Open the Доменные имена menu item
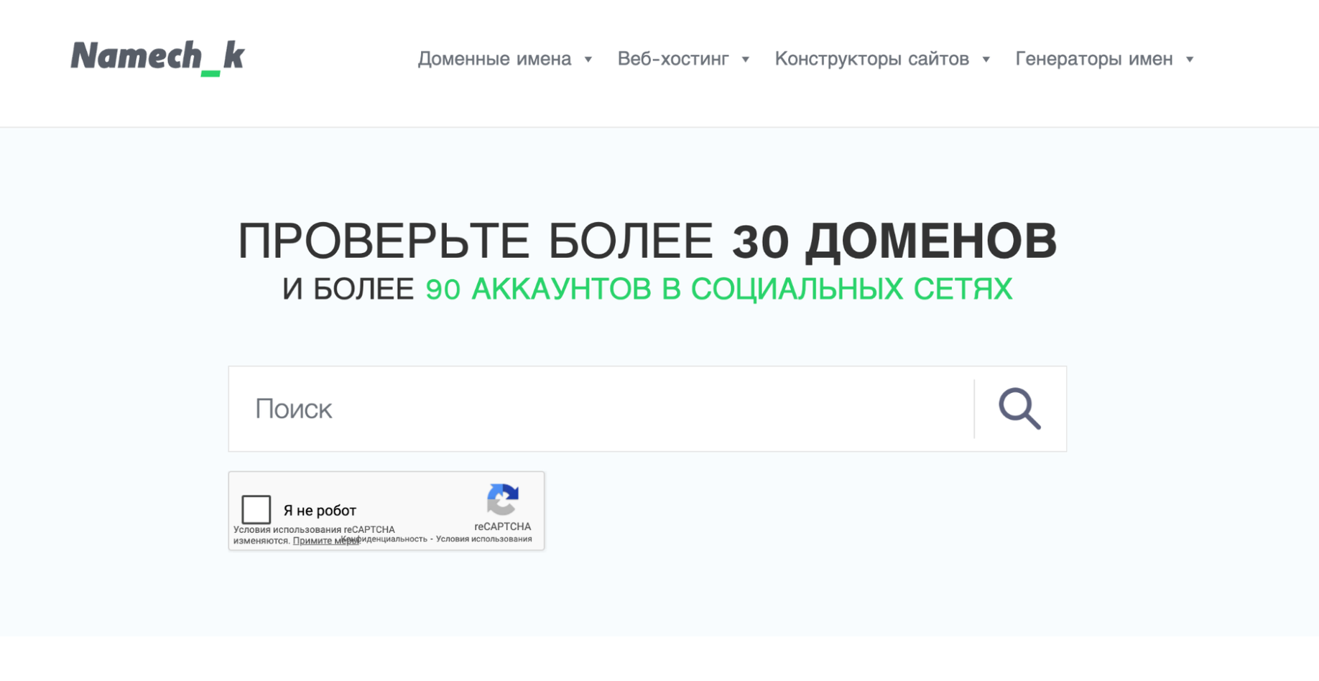The image size is (1319, 681). (x=494, y=59)
